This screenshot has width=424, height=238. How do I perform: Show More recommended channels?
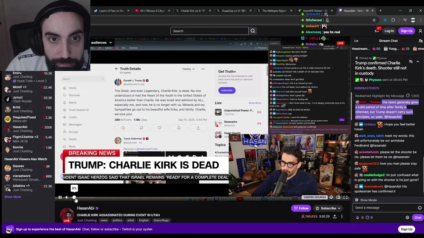click(13, 197)
